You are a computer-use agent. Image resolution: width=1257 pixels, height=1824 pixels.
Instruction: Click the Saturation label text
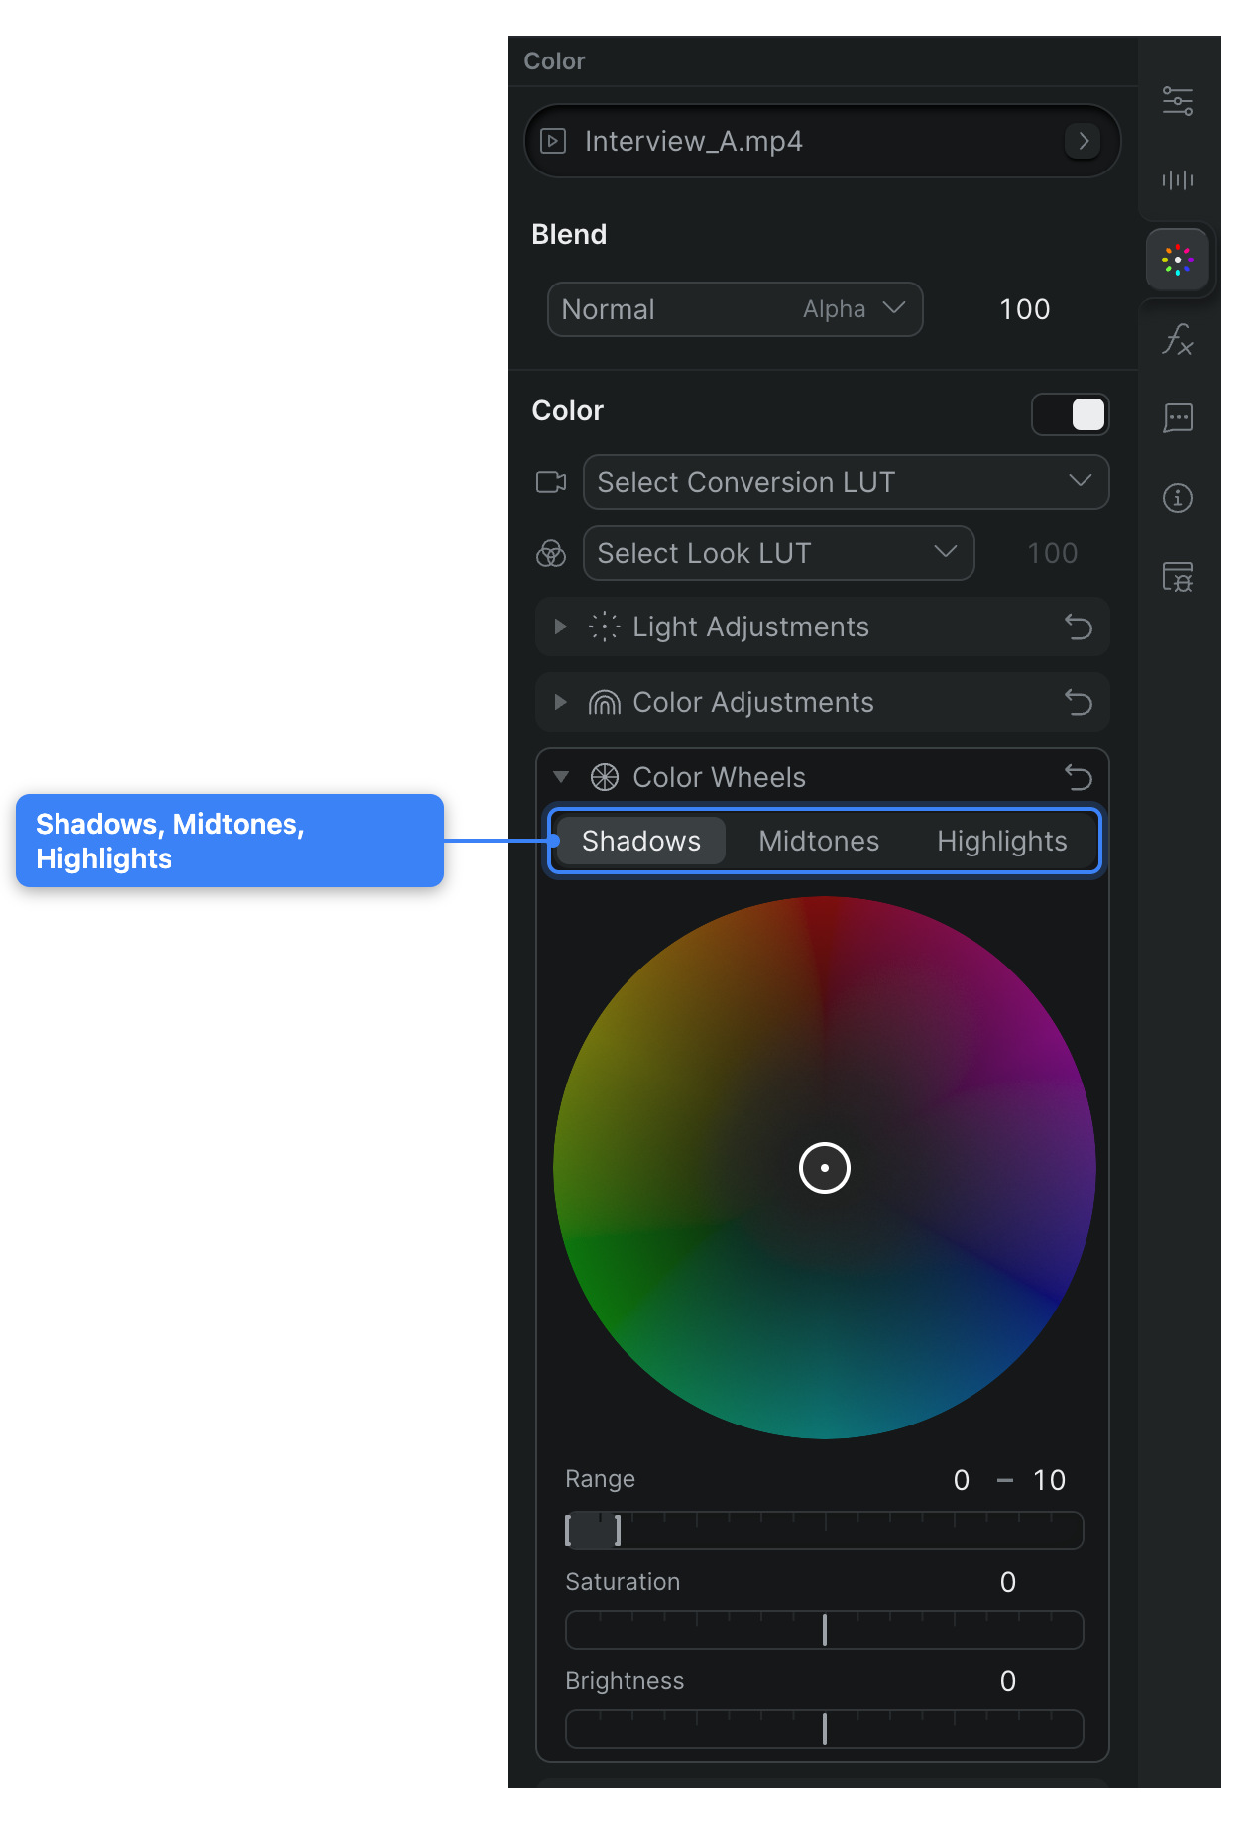click(623, 1582)
